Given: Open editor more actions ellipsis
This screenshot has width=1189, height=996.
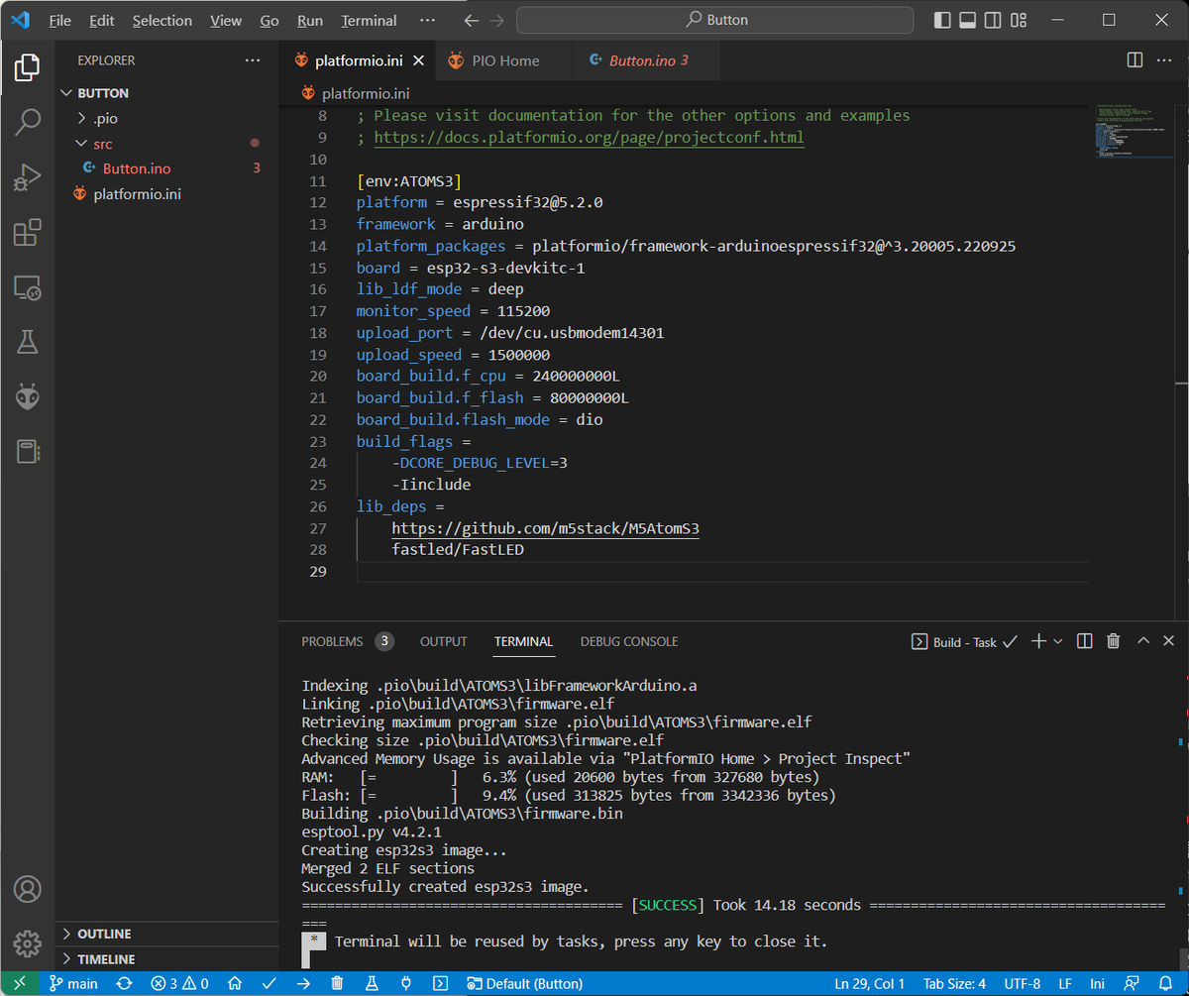Looking at the screenshot, I should click(1164, 60).
